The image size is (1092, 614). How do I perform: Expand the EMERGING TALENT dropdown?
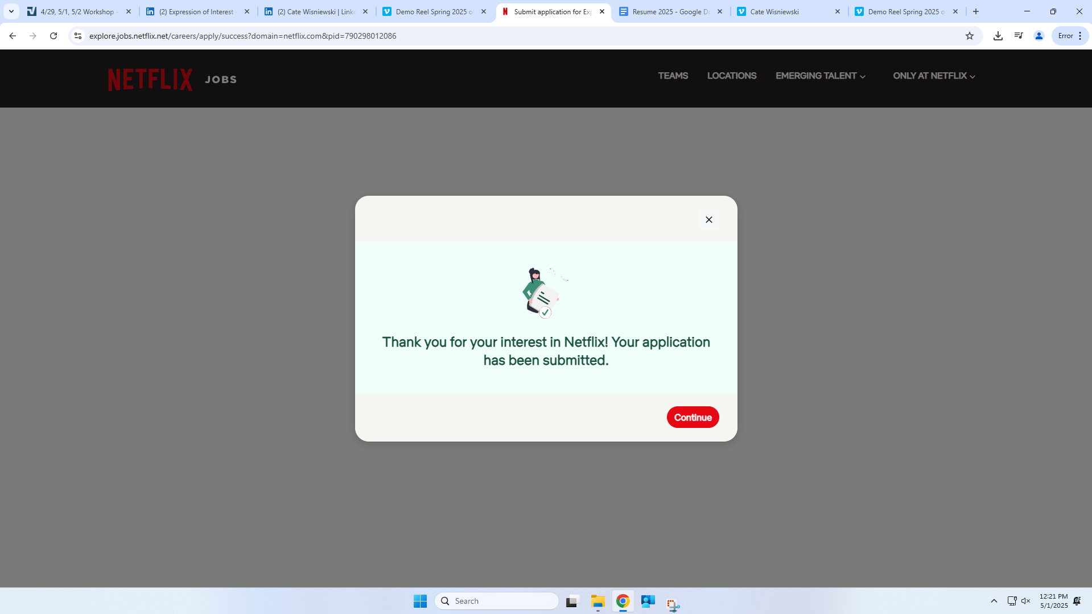click(x=821, y=76)
